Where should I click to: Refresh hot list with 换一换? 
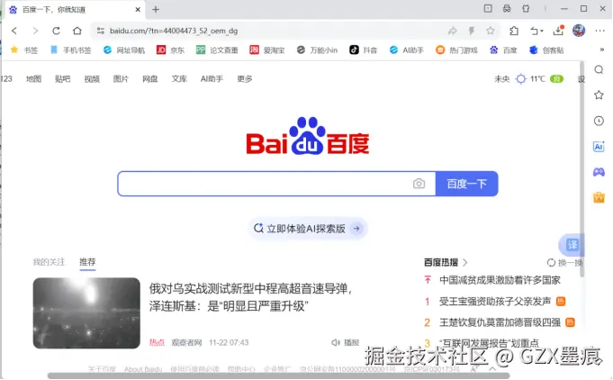point(565,263)
